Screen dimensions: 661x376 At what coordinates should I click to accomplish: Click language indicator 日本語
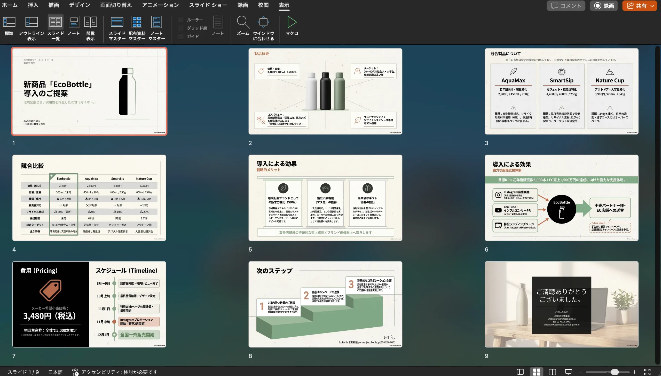pos(55,372)
